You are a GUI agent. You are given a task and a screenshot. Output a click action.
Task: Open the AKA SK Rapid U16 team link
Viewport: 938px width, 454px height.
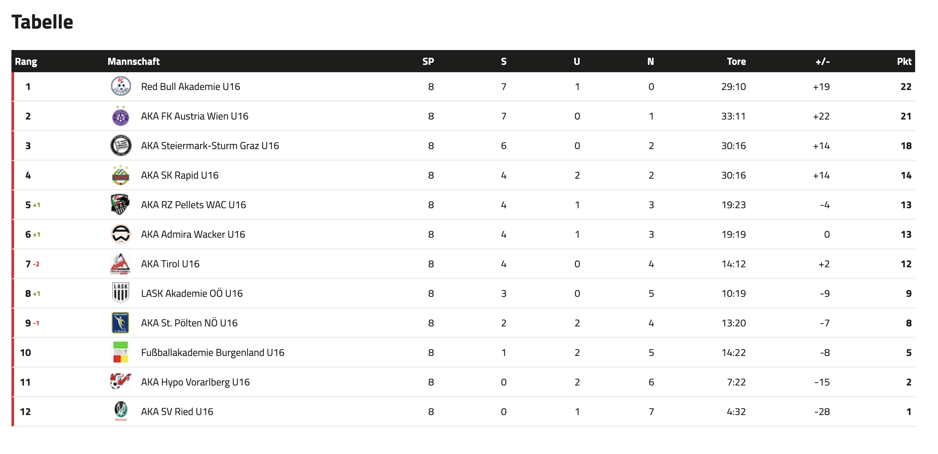point(180,175)
